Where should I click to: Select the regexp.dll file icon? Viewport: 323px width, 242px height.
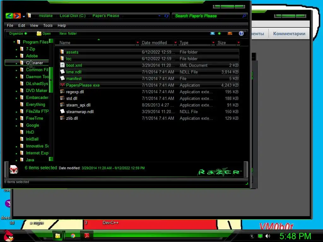tap(62, 91)
